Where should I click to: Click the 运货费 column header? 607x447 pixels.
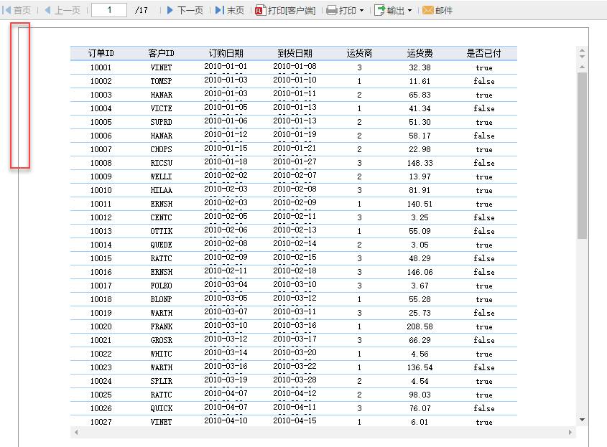pos(420,53)
